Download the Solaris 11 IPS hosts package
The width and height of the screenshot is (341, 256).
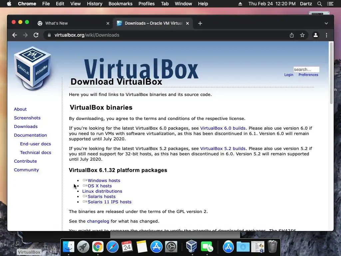point(109,202)
